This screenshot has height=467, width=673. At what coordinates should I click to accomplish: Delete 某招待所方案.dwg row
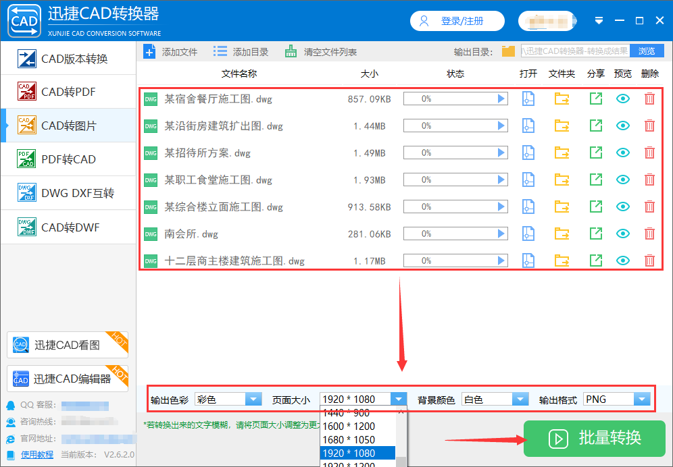[649, 153]
